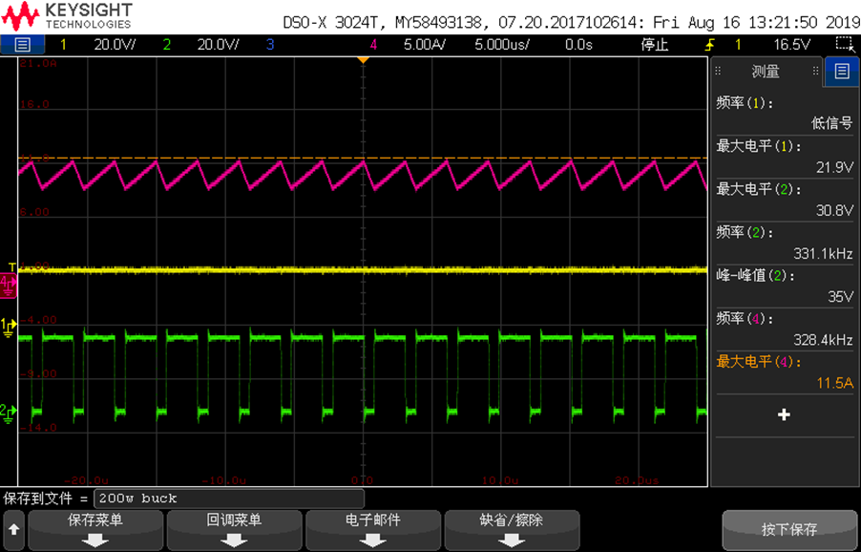
Task: Click the Keysight logo
Action: (x=67, y=16)
